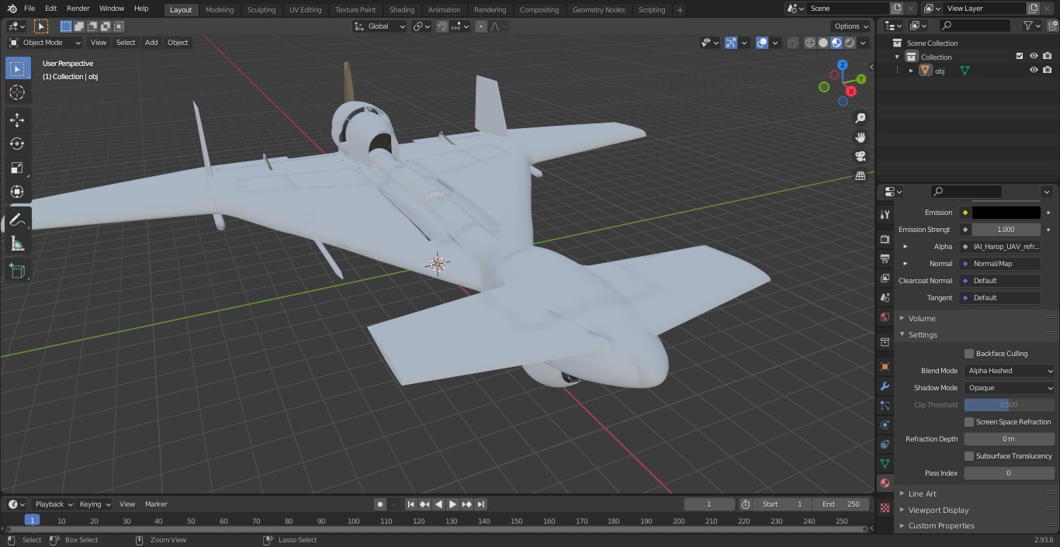Jump to the end frame button
The height and width of the screenshot is (547, 1060).
click(x=480, y=504)
